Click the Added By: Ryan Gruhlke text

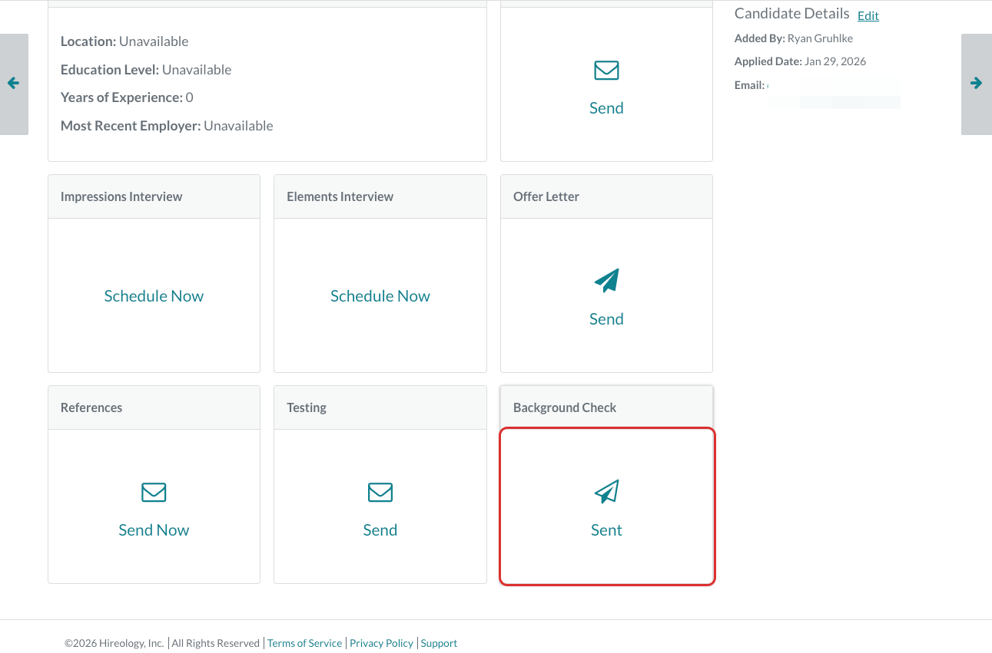click(794, 38)
